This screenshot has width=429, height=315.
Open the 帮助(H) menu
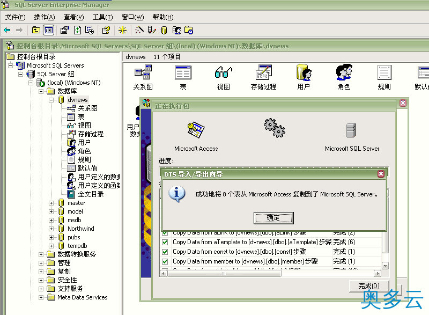[x=163, y=17]
